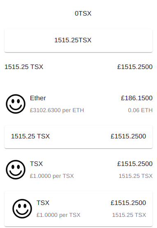Click the £1515.2500 value in summary card
Image resolution: width=157 pixels, height=228 pixels.
128,136
